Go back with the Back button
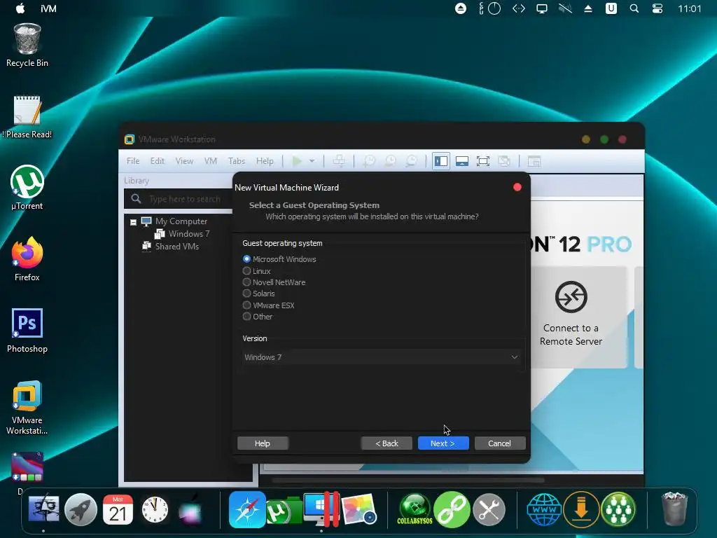 coord(387,443)
